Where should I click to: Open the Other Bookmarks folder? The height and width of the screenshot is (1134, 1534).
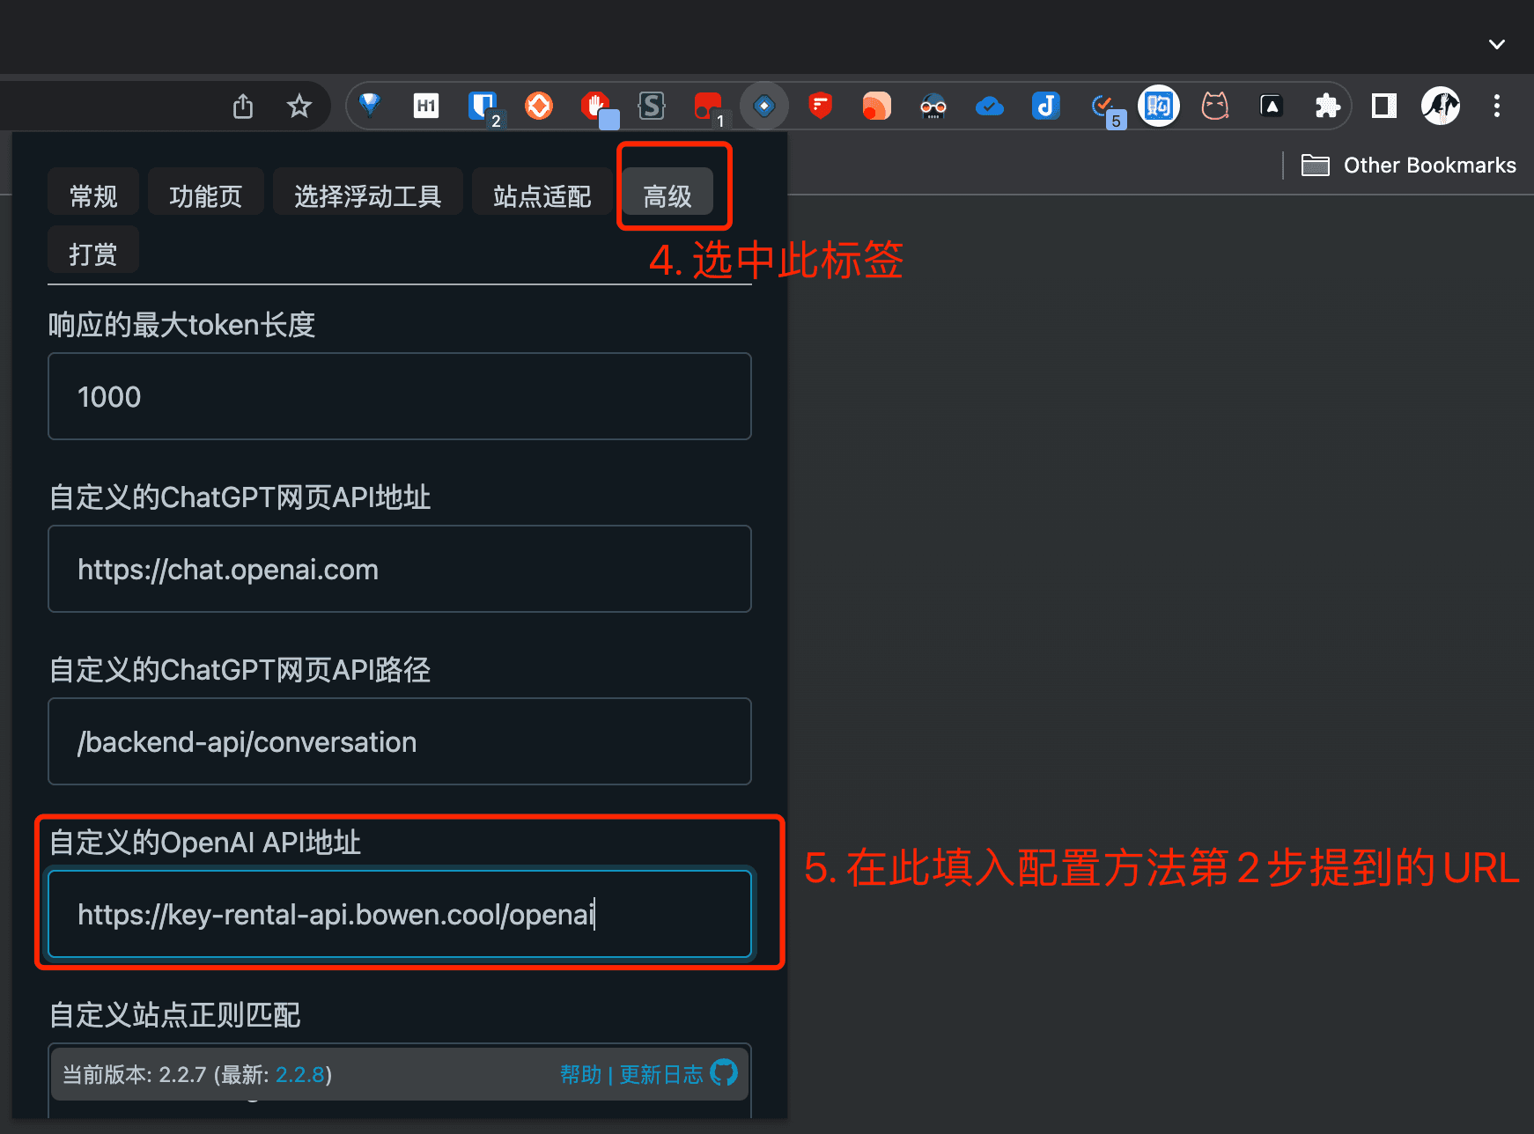[1409, 166]
